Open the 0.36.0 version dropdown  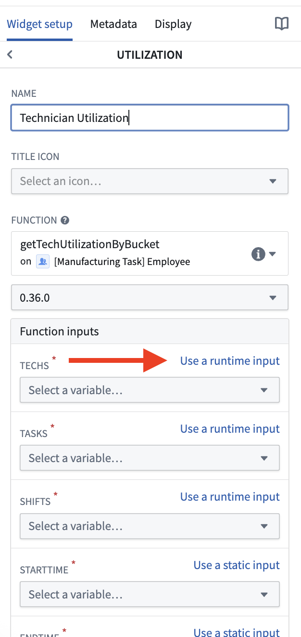tap(150, 297)
